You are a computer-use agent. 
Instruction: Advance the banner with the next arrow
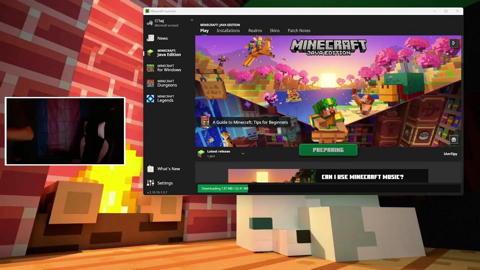pyautogui.click(x=454, y=43)
